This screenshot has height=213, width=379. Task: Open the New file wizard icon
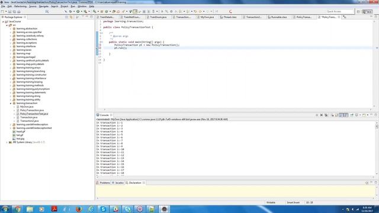tap(2, 12)
